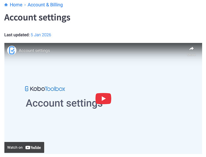Screen dimensions: 206x157
Task: Play the Account settings video
Action: pos(103,99)
